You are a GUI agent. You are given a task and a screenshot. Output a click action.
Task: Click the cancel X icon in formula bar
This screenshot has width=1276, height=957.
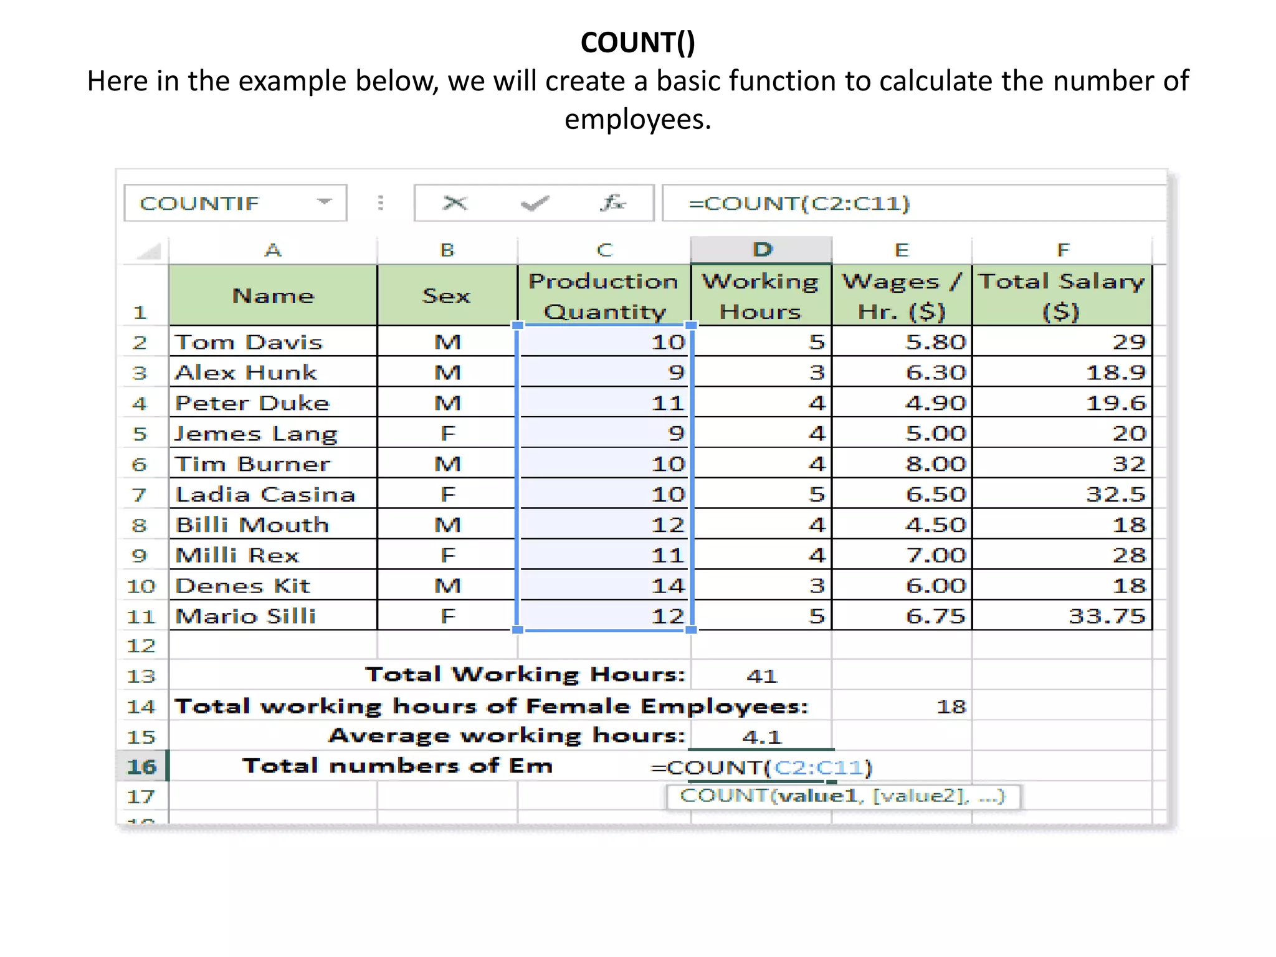pyautogui.click(x=455, y=202)
